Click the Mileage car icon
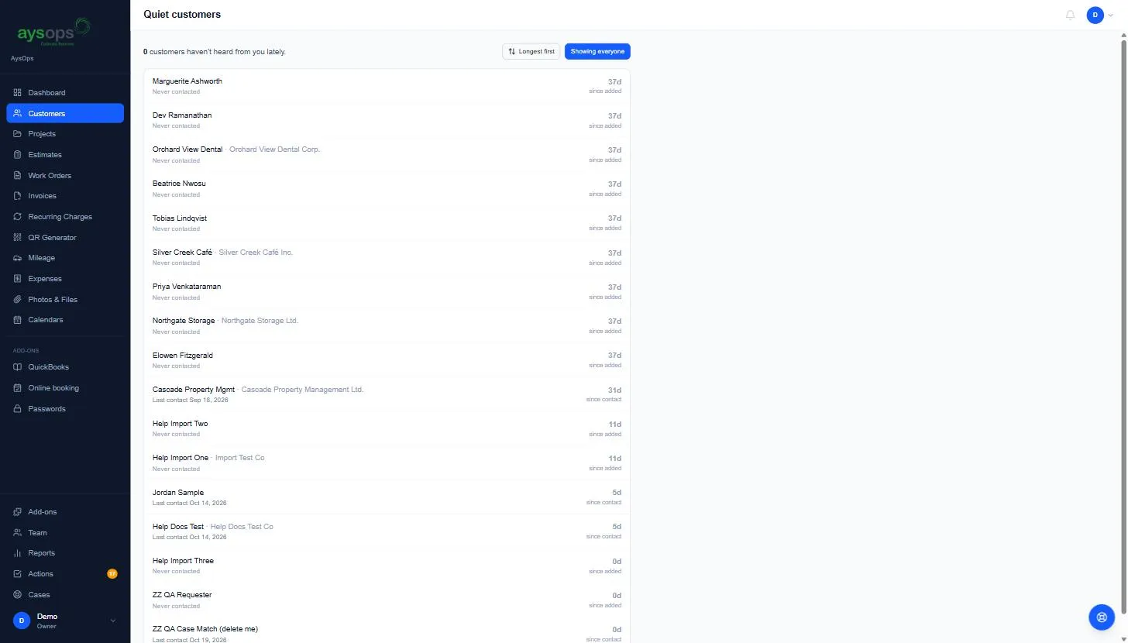This screenshot has width=1128, height=643. (18, 258)
